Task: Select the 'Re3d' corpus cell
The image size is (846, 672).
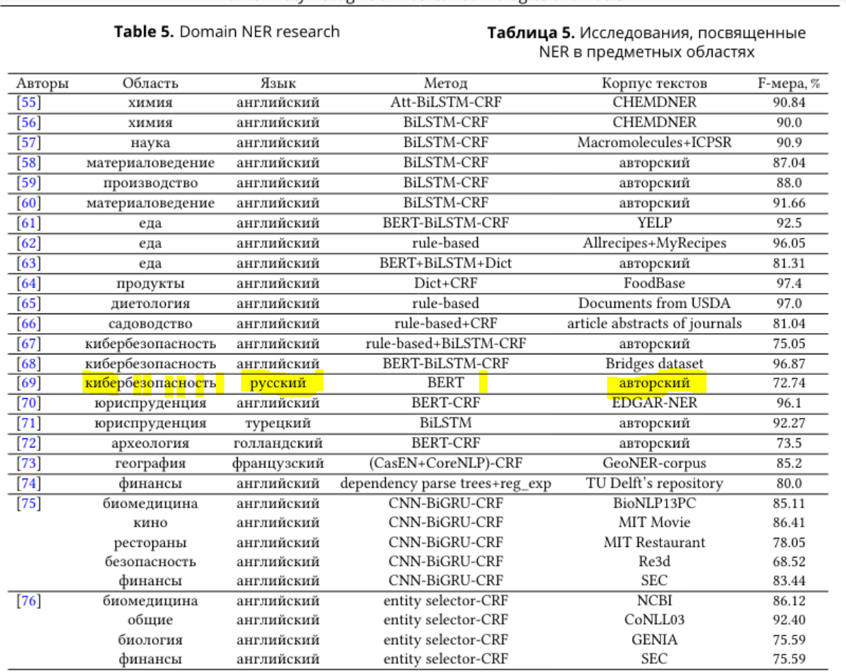Action: pyautogui.click(x=655, y=561)
